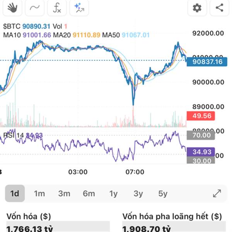This screenshot has height=232, width=232.
Task: Open the AI chart analysis tool
Action: pyautogui.click(x=80, y=7)
